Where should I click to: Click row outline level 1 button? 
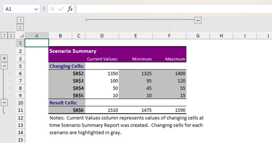point(4,36)
